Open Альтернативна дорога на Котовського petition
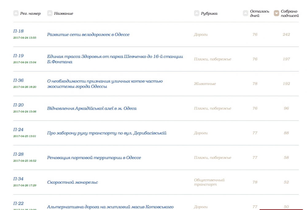This screenshot has height=210, width=307. 110,207
